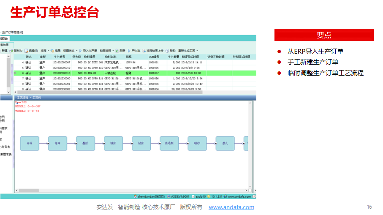Viewport: 383px width, 215px height.
Task: Click the 新建 new toolbar button
Action: pos(4,51)
